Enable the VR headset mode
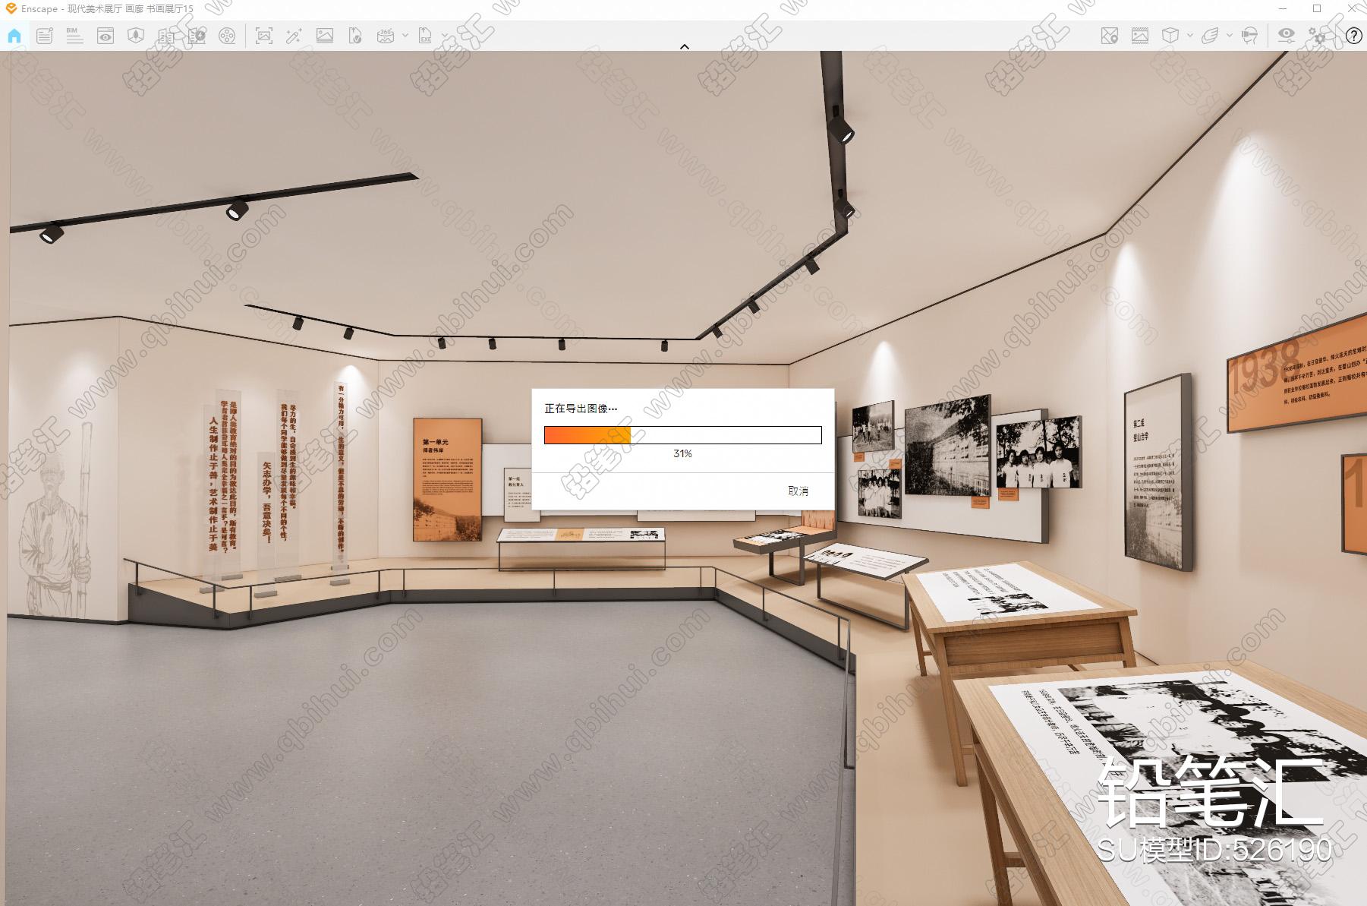The height and width of the screenshot is (906, 1367). click(1249, 36)
